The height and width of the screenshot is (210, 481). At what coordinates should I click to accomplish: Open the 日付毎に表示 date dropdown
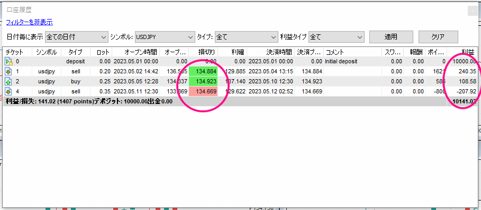pos(77,37)
